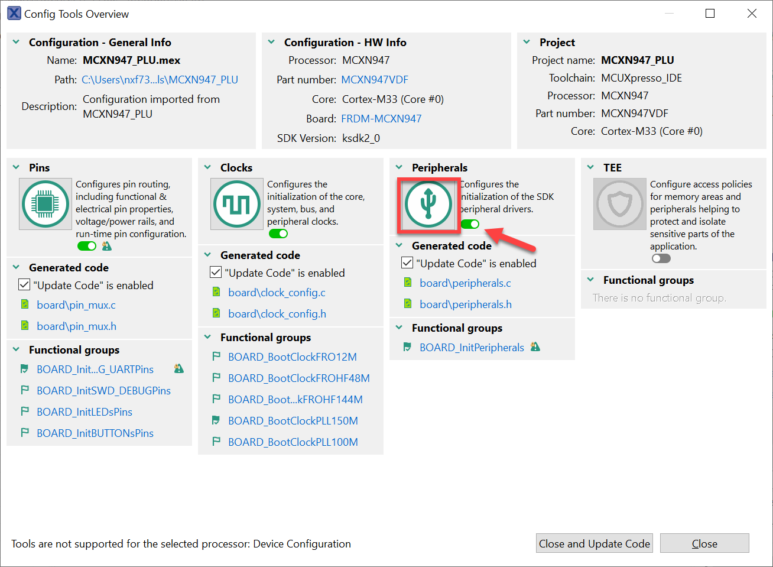Click warning icon beside BOARD_InitPeripherals
Screen dimensions: 773x567
pyautogui.click(x=535, y=347)
